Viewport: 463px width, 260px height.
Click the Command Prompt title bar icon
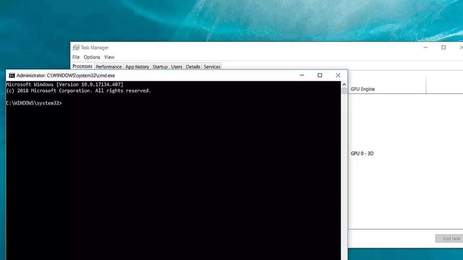click(x=12, y=75)
